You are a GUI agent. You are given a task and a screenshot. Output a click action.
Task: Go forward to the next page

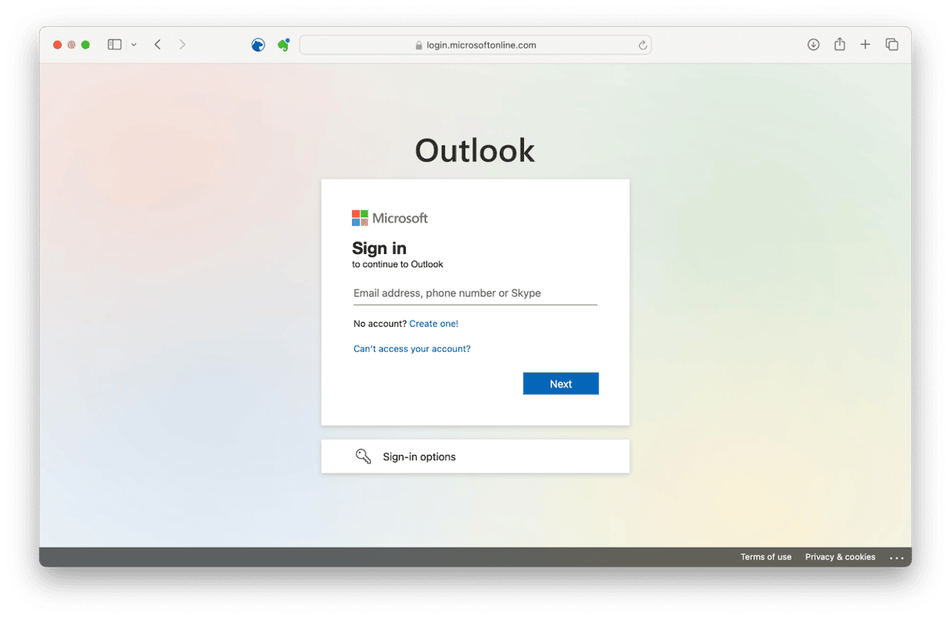(x=182, y=45)
